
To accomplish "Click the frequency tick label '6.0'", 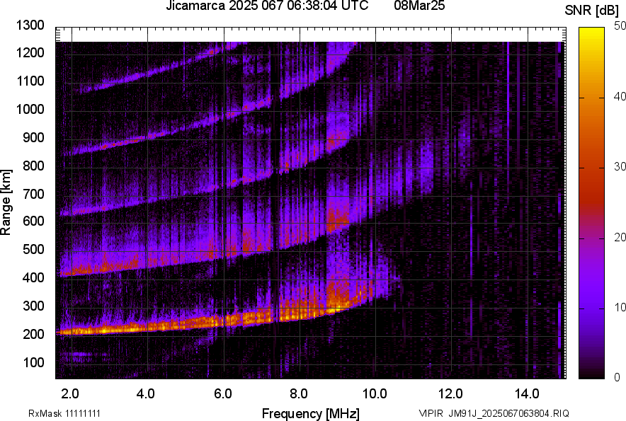I will pos(223,394).
